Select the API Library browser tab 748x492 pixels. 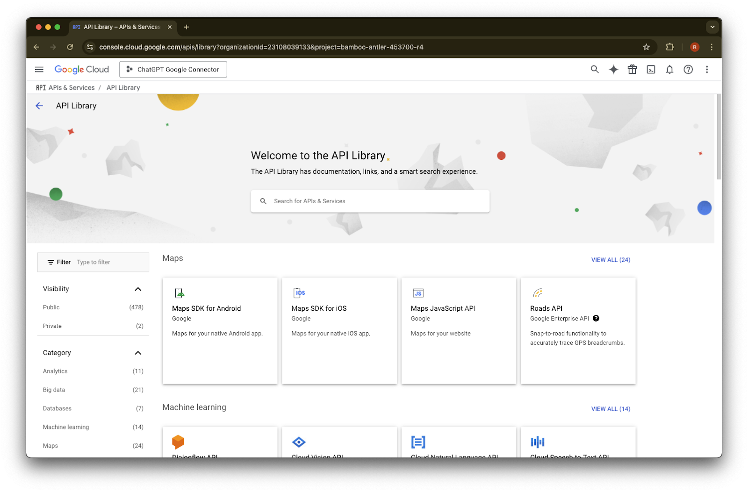[122, 27]
